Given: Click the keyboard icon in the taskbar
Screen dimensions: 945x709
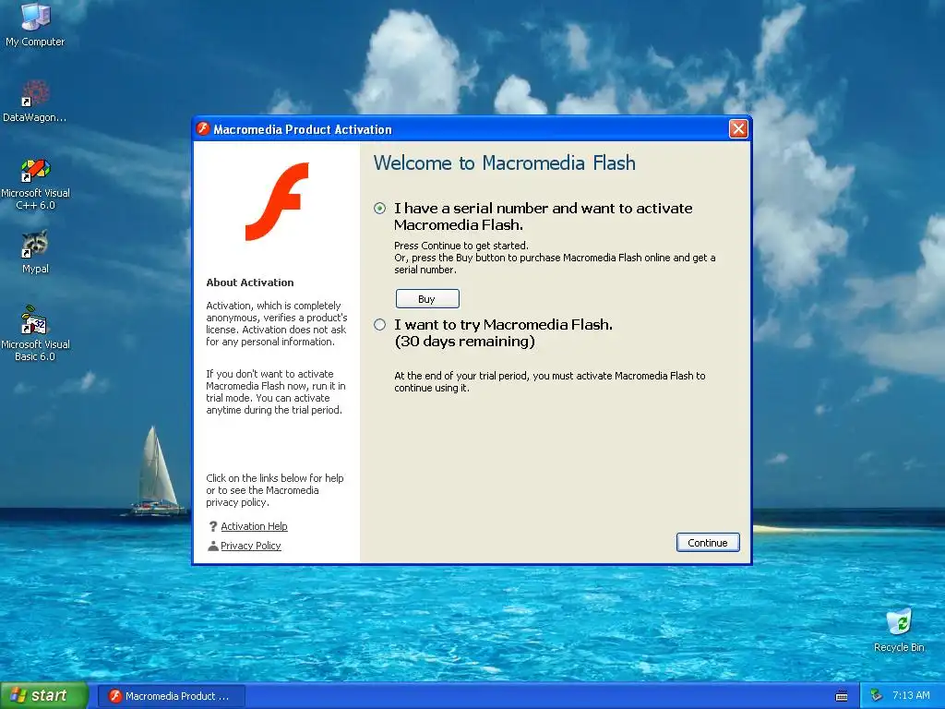Looking at the screenshot, I should tap(842, 696).
